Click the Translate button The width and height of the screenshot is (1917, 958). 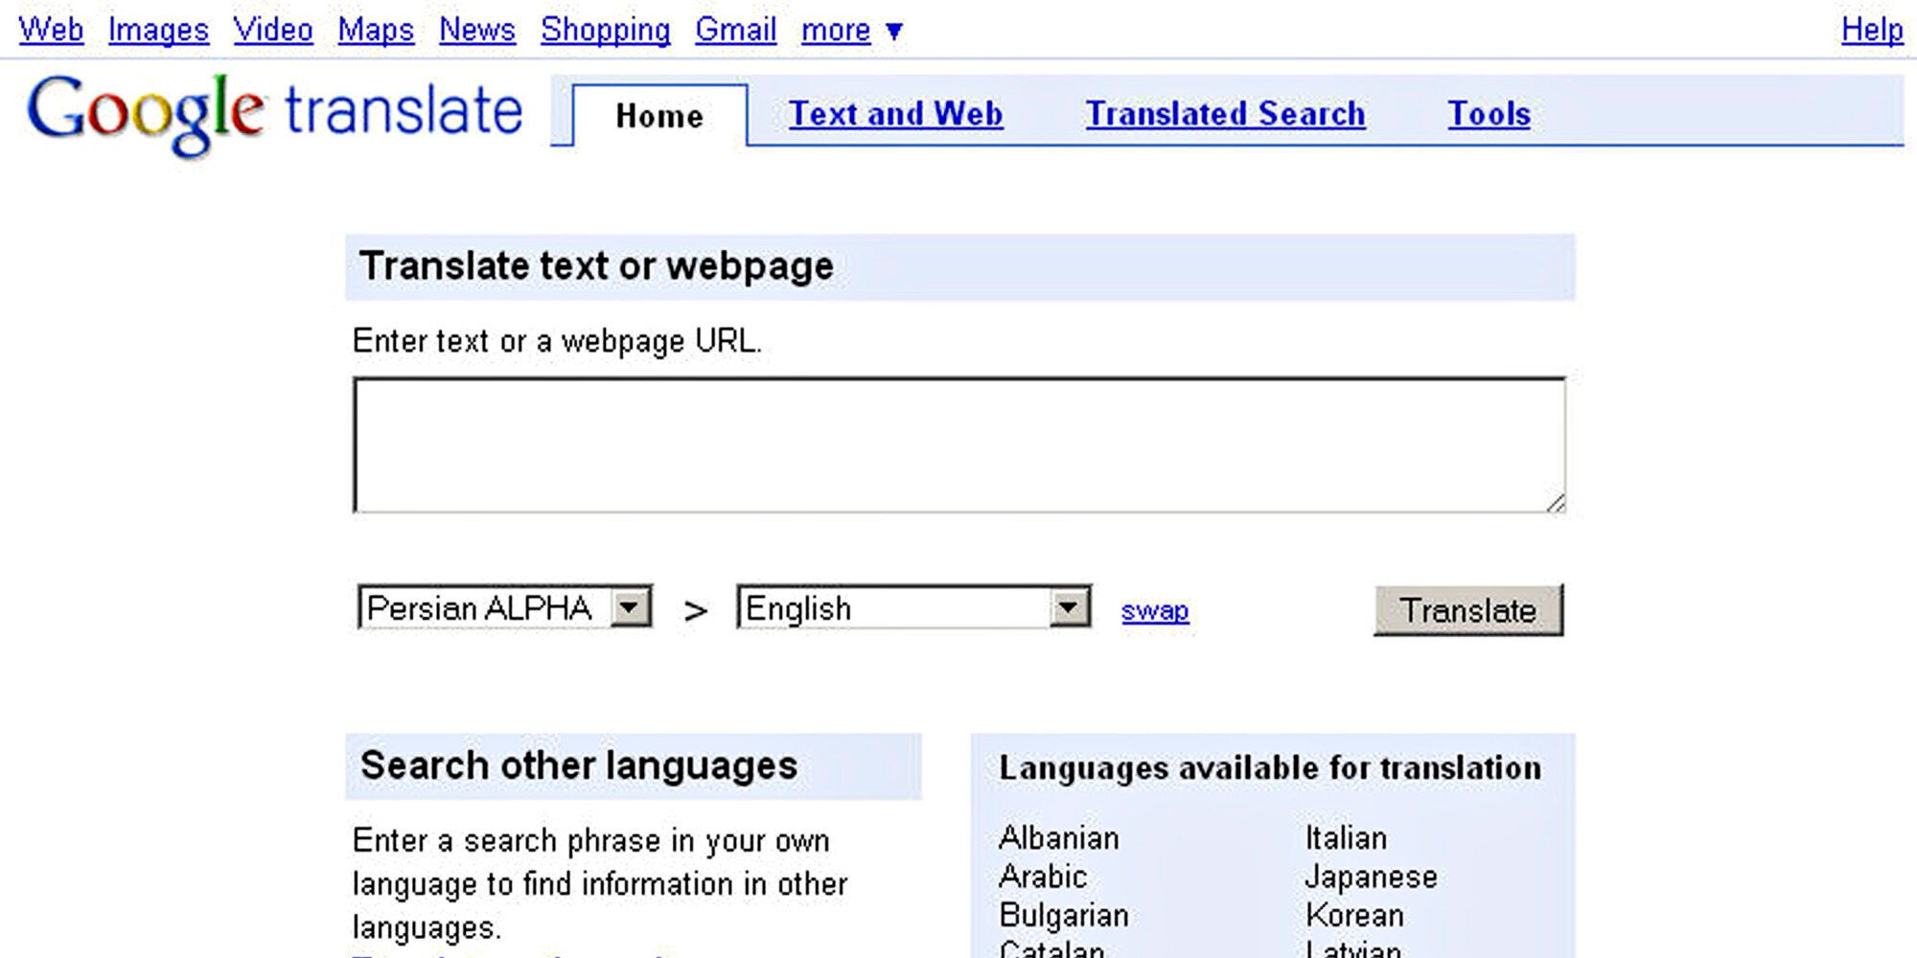(1467, 610)
